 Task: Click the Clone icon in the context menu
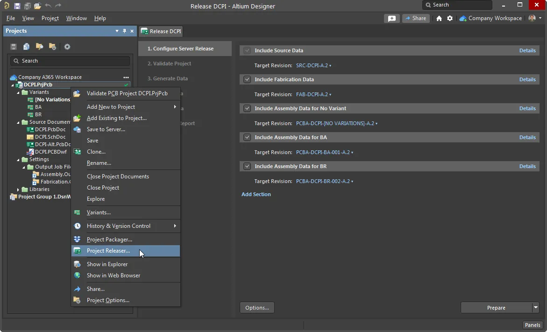pos(77,152)
